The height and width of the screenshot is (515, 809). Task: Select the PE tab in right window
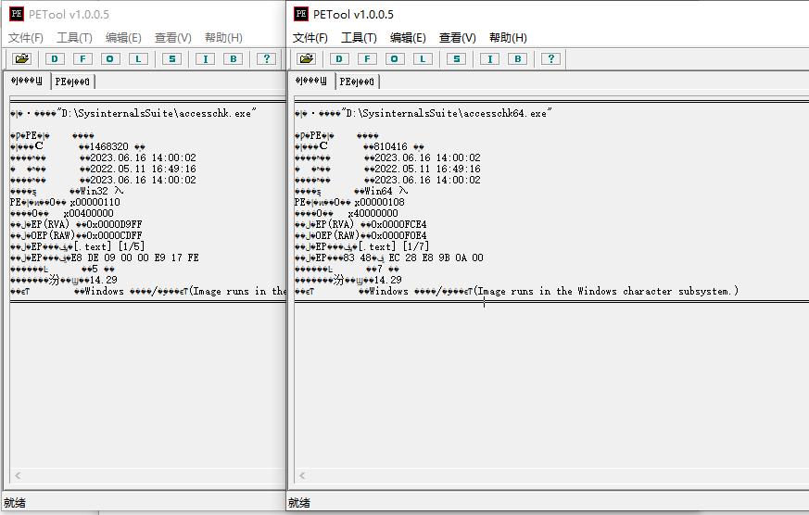[357, 82]
